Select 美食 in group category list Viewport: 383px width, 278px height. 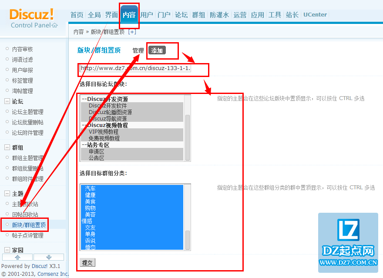pos(90,202)
